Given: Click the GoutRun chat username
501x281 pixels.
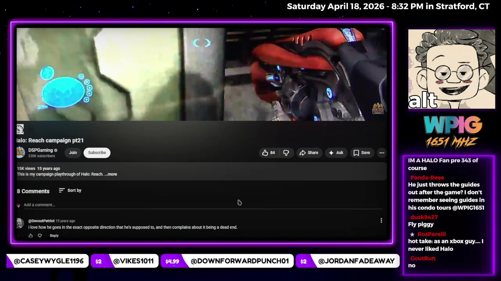Looking at the screenshot, I should pyautogui.click(x=422, y=258).
